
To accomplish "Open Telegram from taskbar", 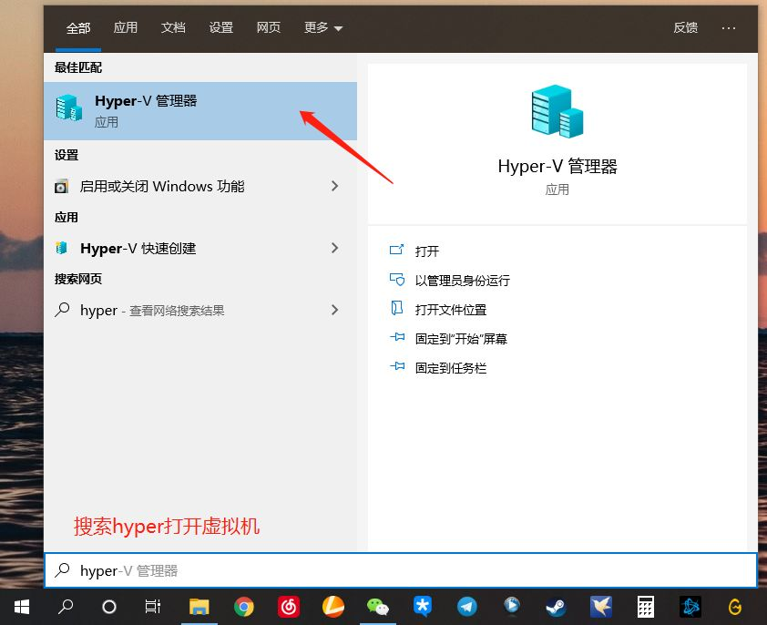I will (x=467, y=607).
